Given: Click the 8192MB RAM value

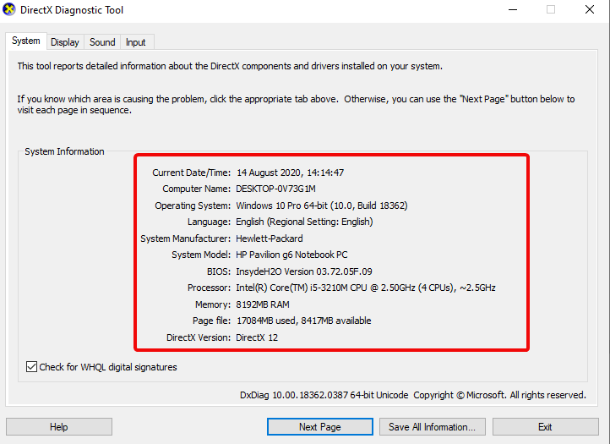Looking at the screenshot, I should click(263, 304).
